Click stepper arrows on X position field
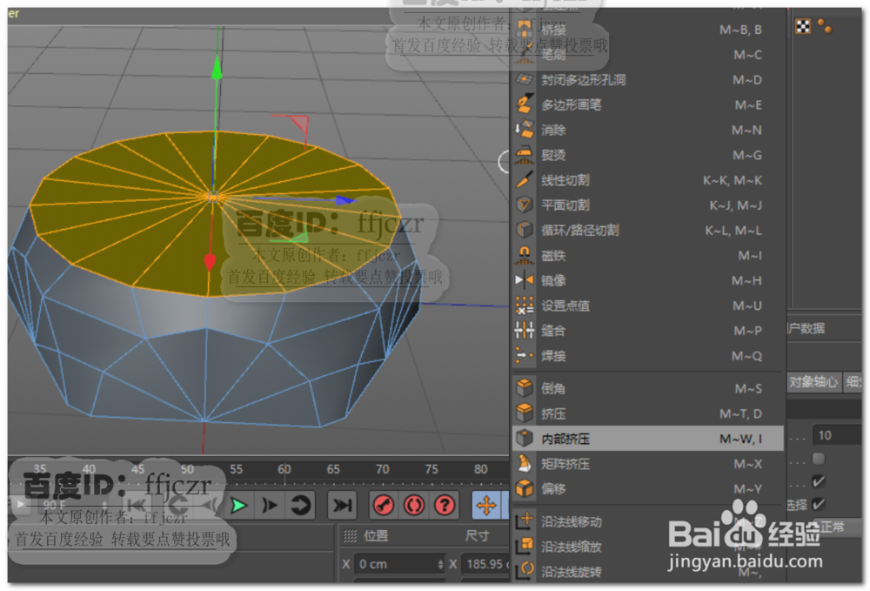Image resolution: width=870 pixels, height=591 pixels. point(440,564)
